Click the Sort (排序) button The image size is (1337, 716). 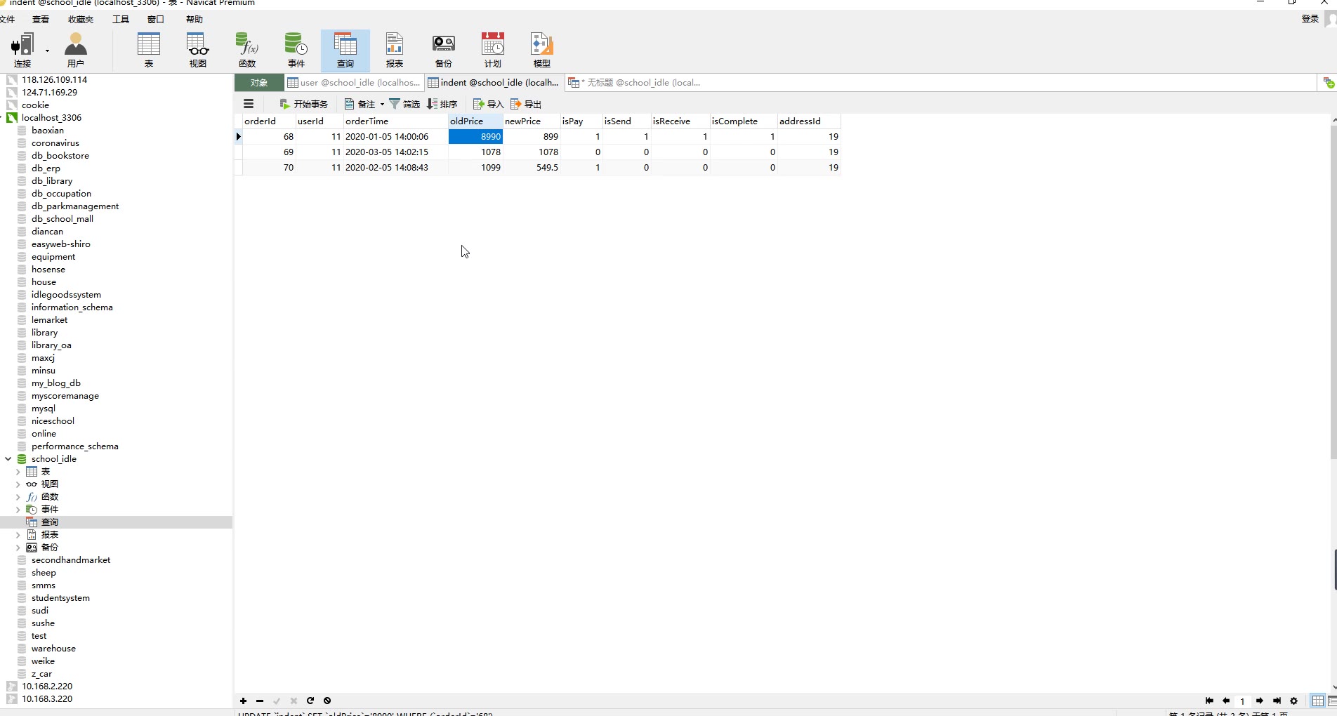pyautogui.click(x=442, y=104)
